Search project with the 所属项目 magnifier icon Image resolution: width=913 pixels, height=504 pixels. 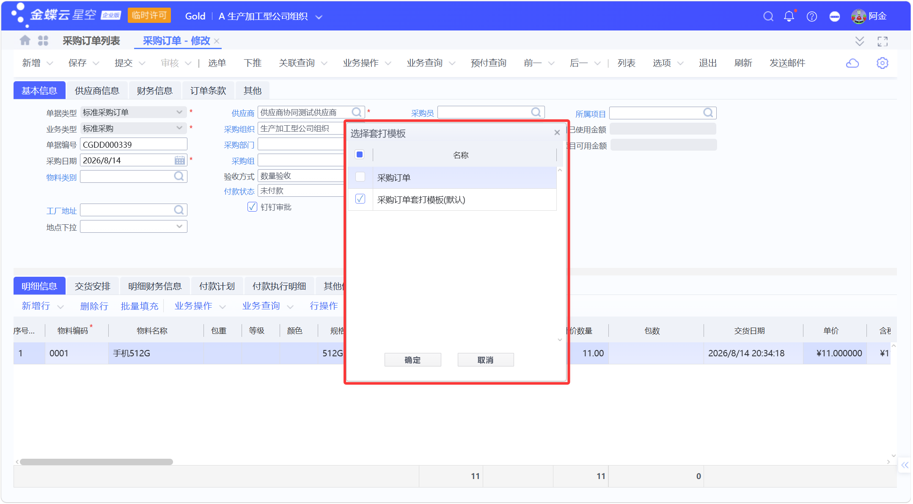pos(708,113)
